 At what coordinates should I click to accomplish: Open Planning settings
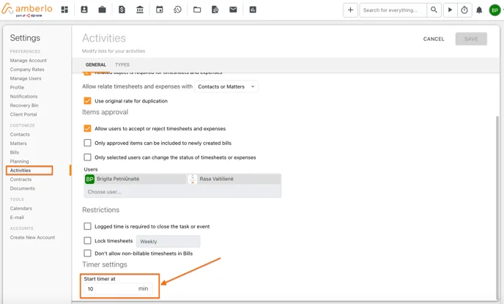(19, 161)
